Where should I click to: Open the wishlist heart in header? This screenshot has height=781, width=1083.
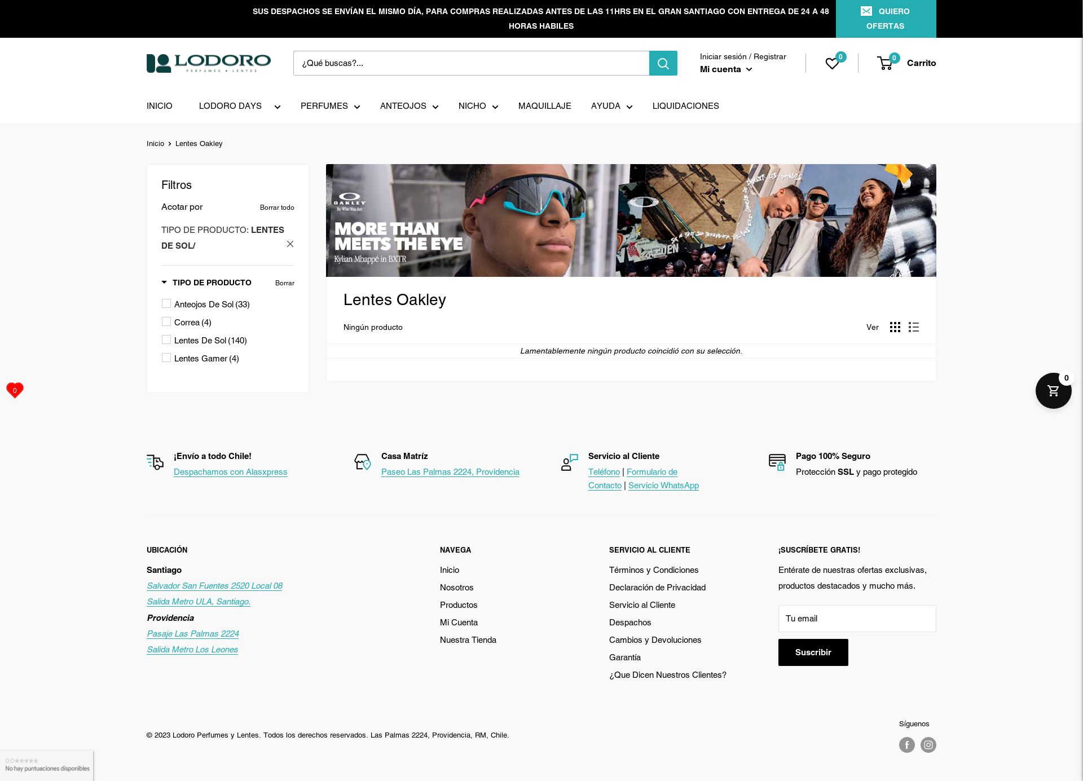832,63
